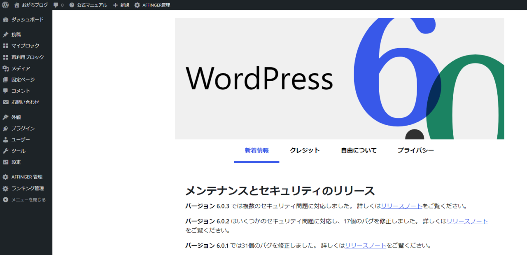527x255 pixels.
Task: Click the plus icon next to 新規
Action: [115, 5]
